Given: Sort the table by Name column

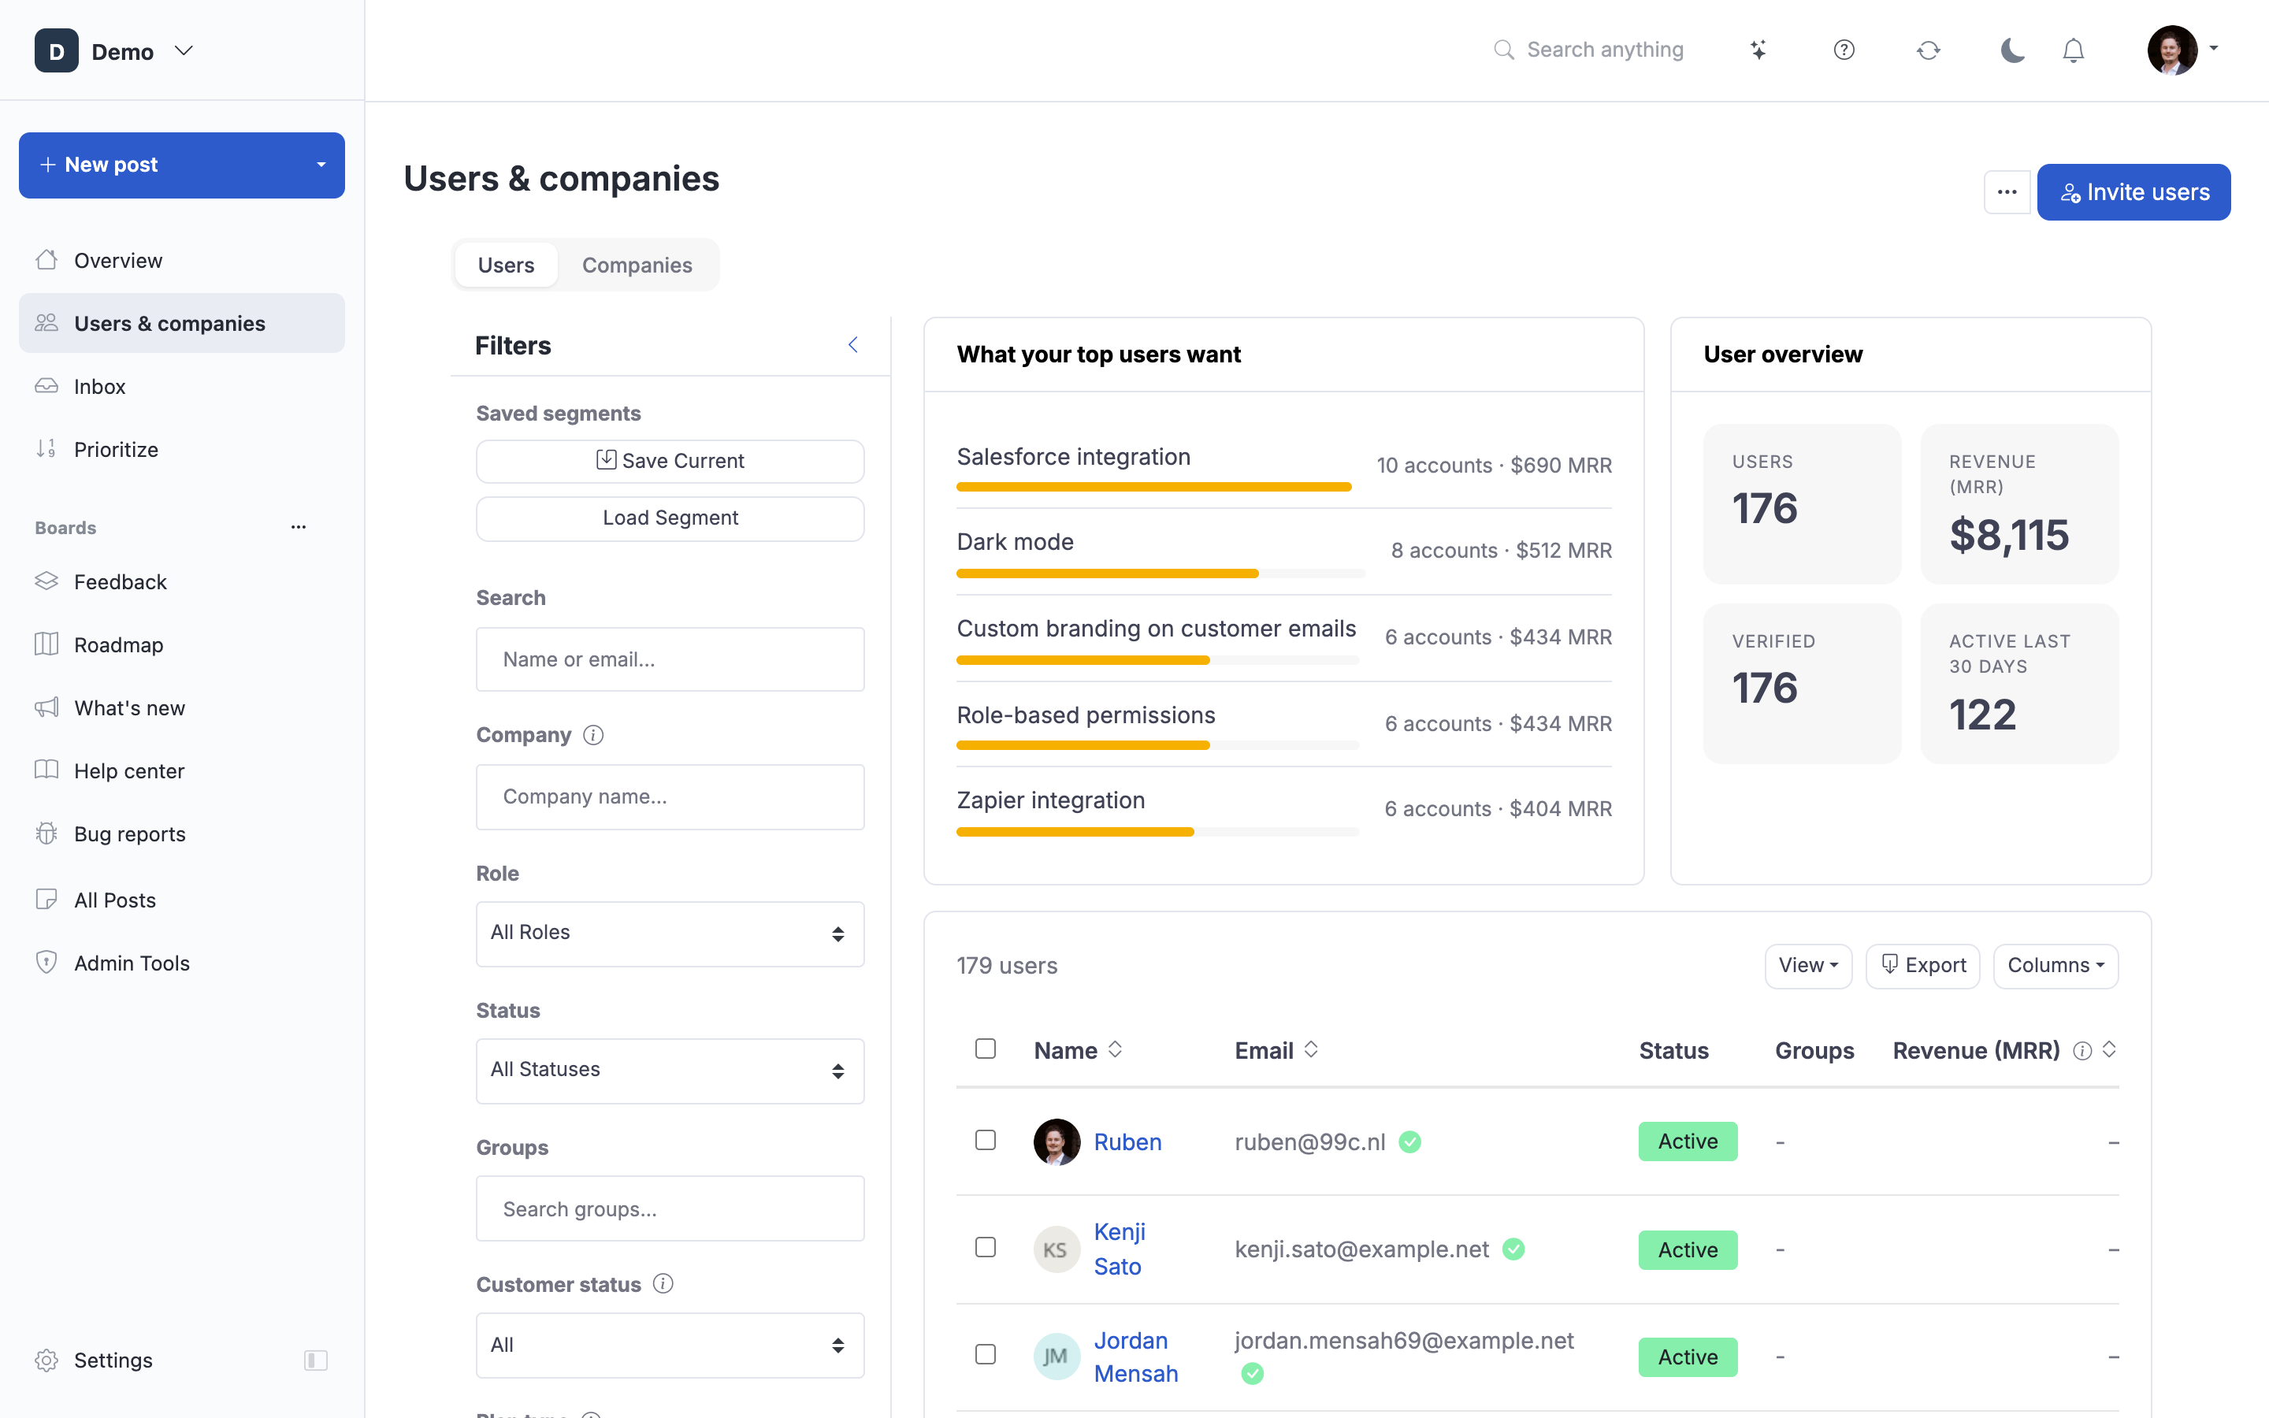Looking at the screenshot, I should click(x=1115, y=1049).
